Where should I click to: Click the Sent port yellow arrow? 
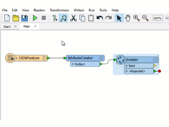(x=155, y=66)
